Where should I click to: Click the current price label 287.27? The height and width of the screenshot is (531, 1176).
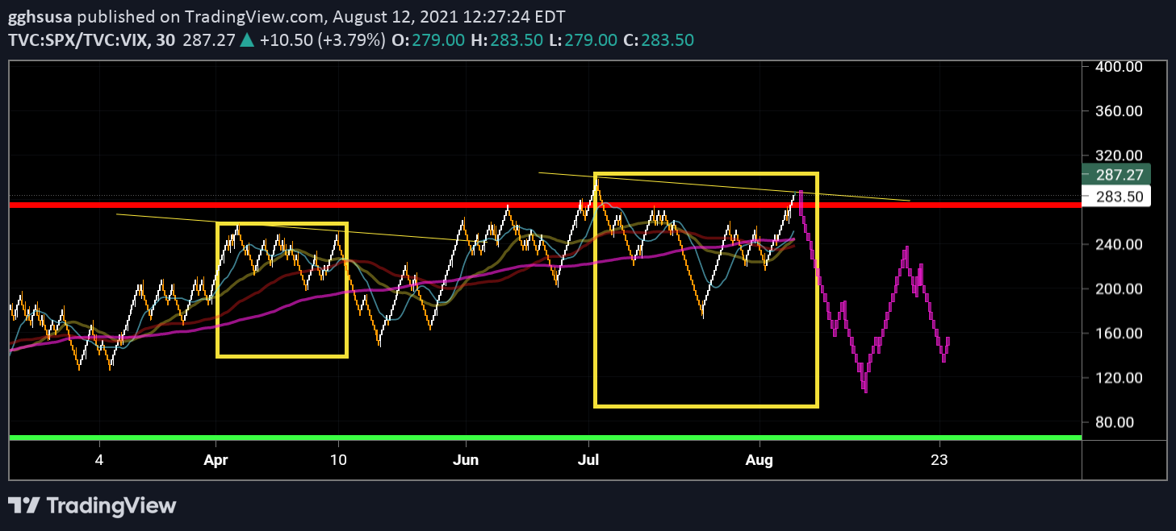pyautogui.click(x=1118, y=174)
